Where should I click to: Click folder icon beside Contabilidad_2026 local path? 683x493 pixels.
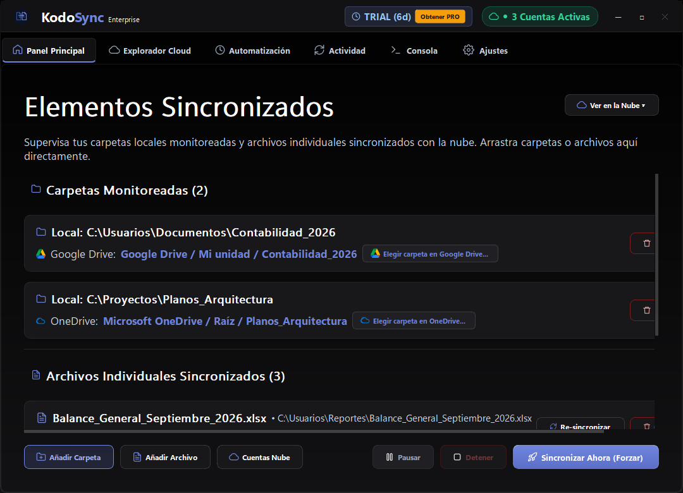click(41, 232)
